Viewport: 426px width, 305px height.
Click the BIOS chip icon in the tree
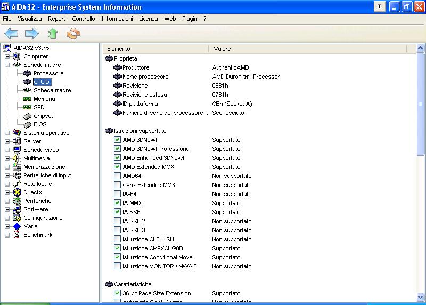click(27, 124)
